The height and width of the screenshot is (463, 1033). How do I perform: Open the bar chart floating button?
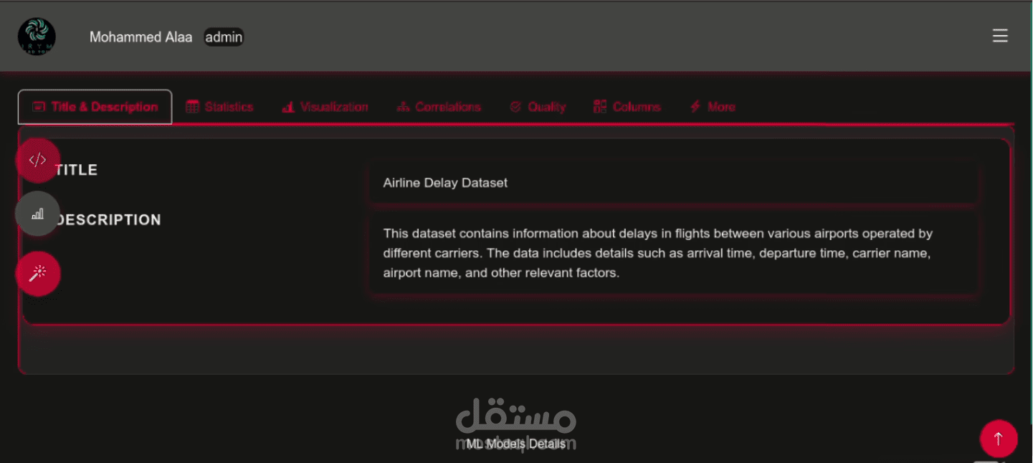pos(38,214)
